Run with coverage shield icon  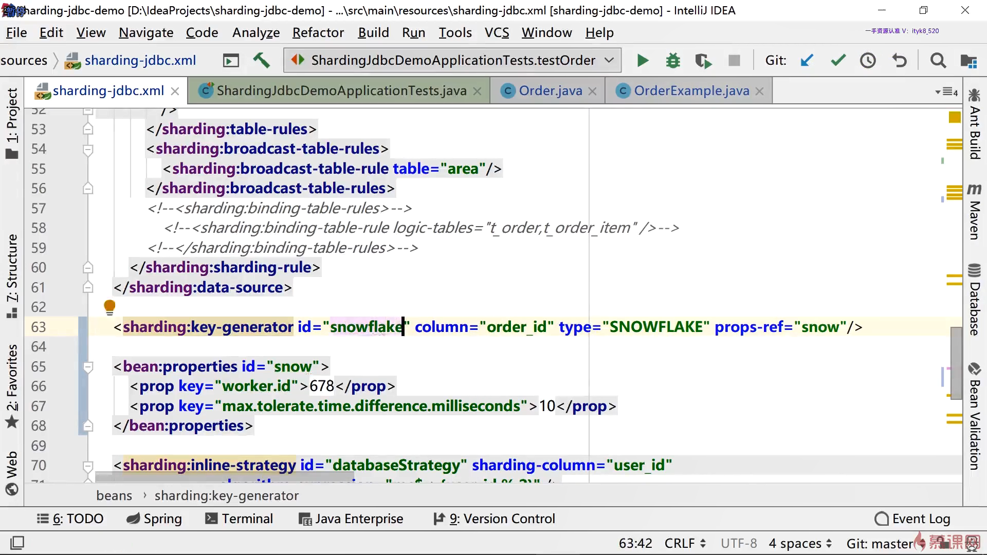coord(703,61)
